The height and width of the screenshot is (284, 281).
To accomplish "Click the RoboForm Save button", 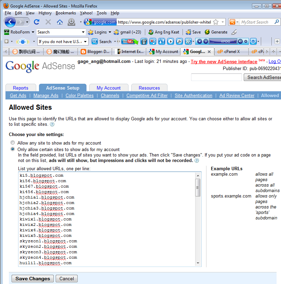I will pos(193,32).
